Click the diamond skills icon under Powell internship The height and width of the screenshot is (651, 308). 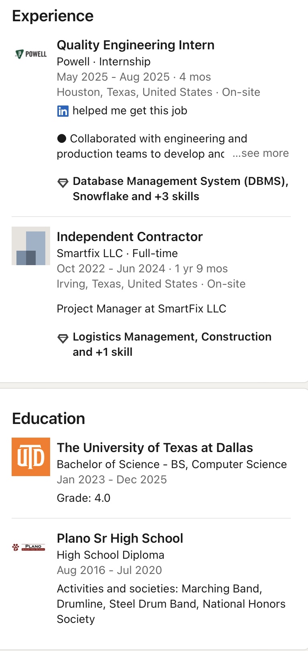click(x=63, y=183)
